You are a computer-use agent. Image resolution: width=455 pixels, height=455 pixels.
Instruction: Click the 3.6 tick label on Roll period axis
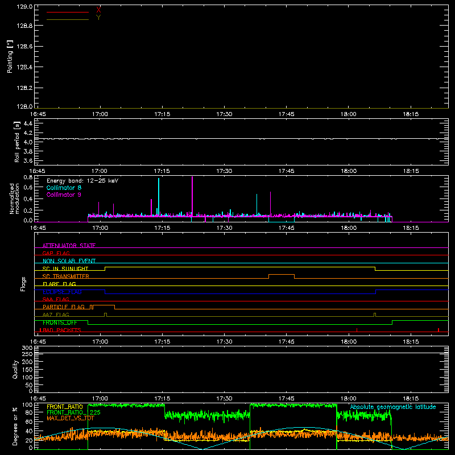point(28,160)
